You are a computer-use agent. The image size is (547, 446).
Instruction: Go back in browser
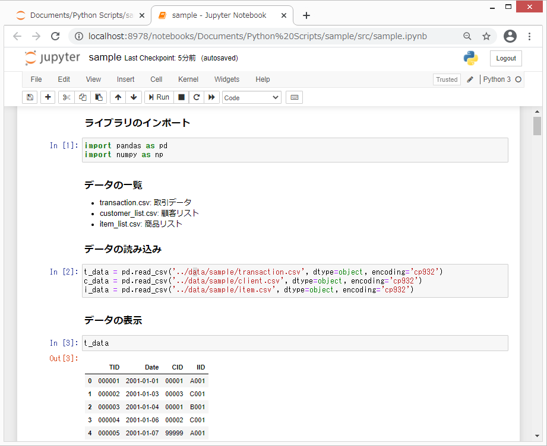[17, 36]
